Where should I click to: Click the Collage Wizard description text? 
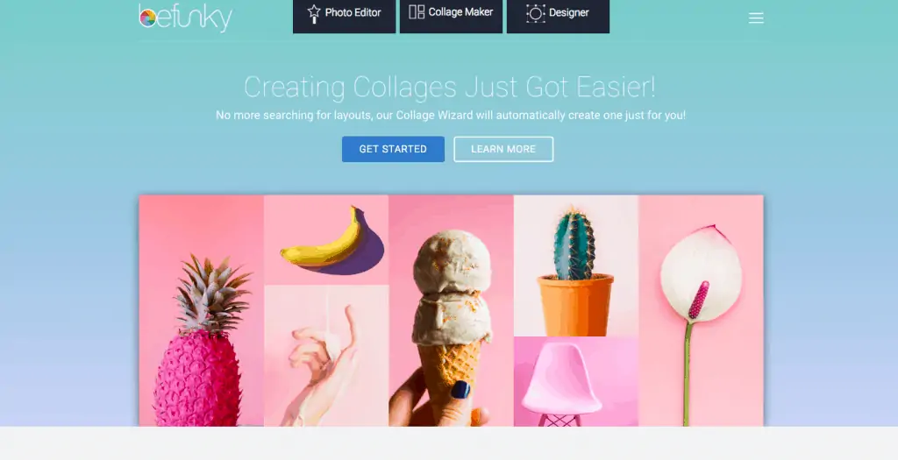coord(450,115)
